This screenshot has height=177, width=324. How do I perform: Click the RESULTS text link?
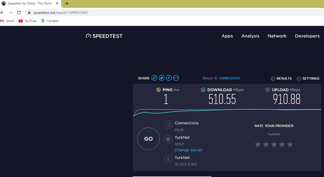(x=284, y=79)
